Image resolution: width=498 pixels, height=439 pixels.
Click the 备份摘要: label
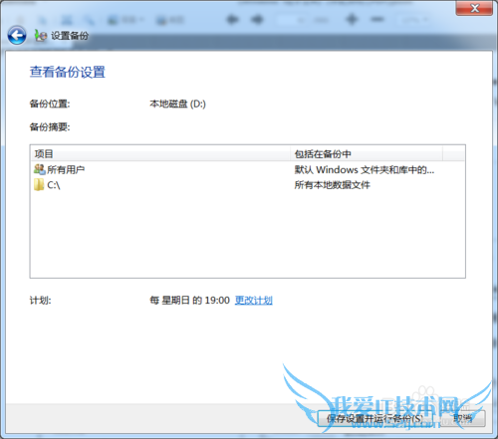coord(50,126)
